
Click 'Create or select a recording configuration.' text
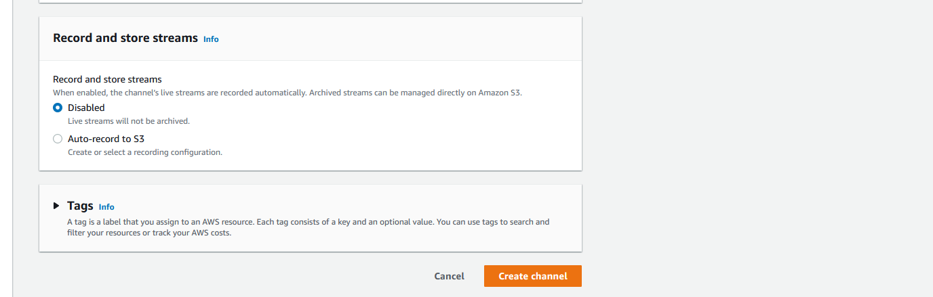[x=145, y=152]
